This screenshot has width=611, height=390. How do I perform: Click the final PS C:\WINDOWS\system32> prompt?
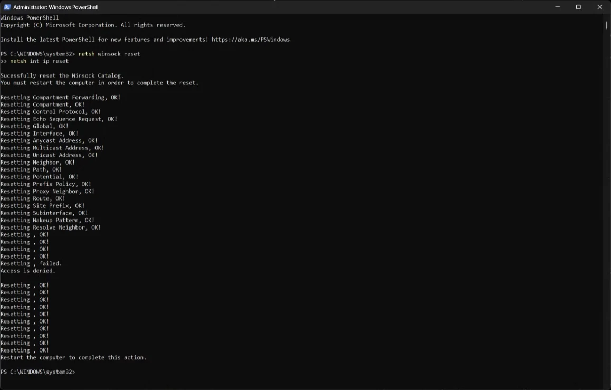coord(38,372)
